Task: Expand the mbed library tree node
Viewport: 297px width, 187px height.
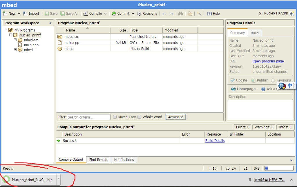Action: [x=15, y=50]
